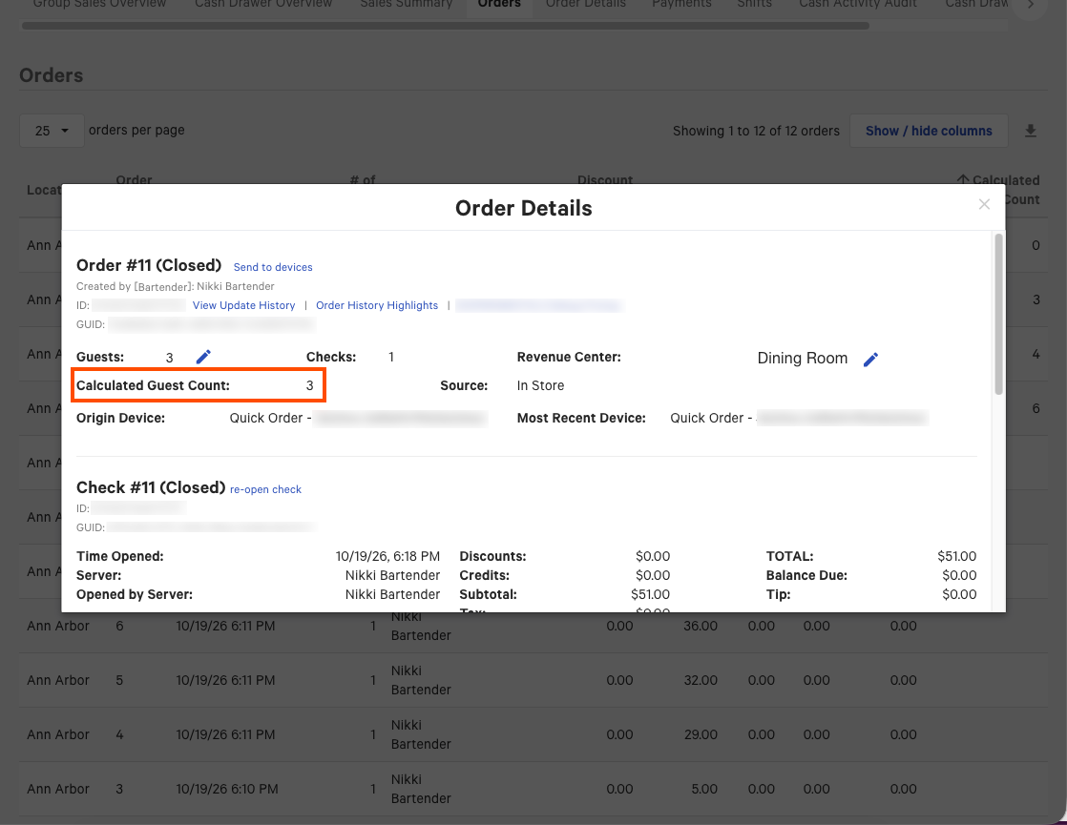Image resolution: width=1067 pixels, height=825 pixels.
Task: Click Check #11 (Closed) heading
Action: [151, 487]
